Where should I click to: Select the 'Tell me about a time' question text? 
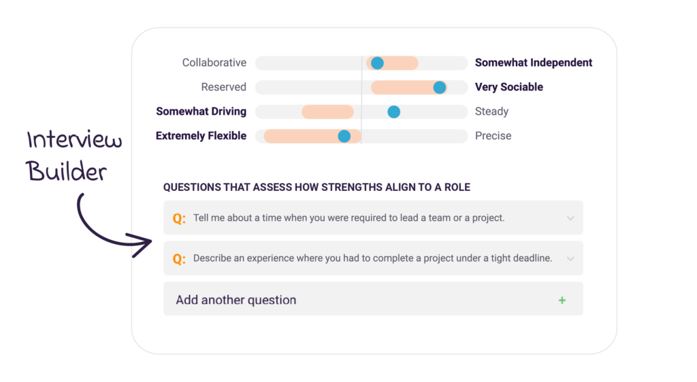pos(348,218)
